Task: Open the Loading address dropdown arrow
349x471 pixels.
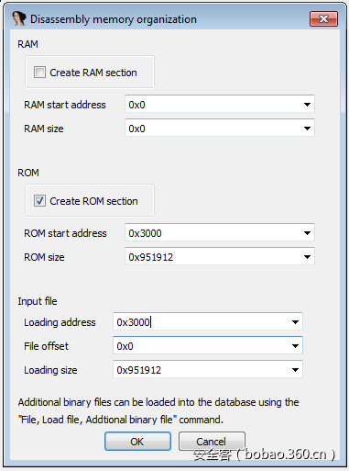Action: pyautogui.click(x=295, y=322)
